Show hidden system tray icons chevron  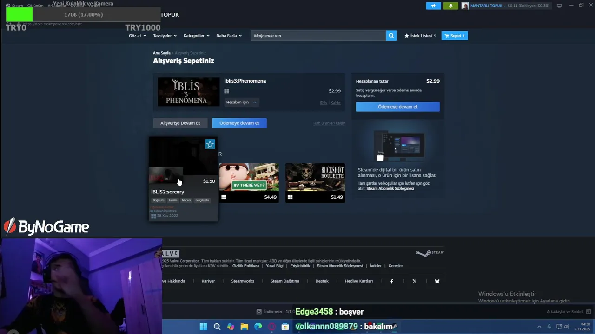(x=539, y=327)
